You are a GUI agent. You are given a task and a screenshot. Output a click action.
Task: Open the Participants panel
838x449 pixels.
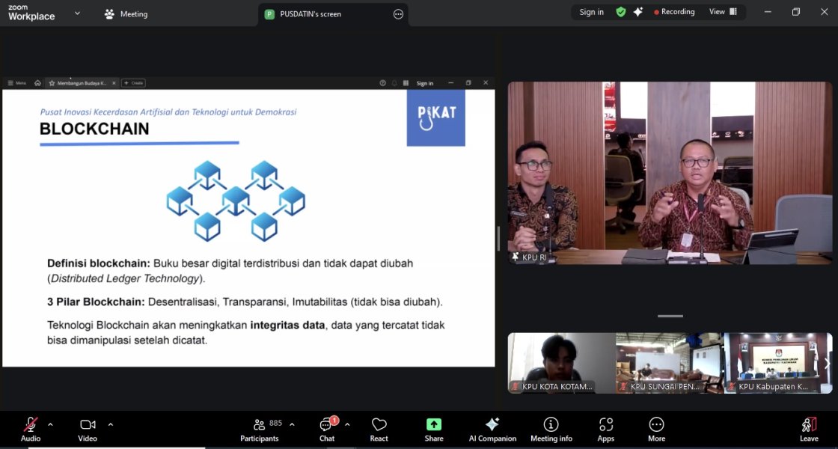coord(259,429)
